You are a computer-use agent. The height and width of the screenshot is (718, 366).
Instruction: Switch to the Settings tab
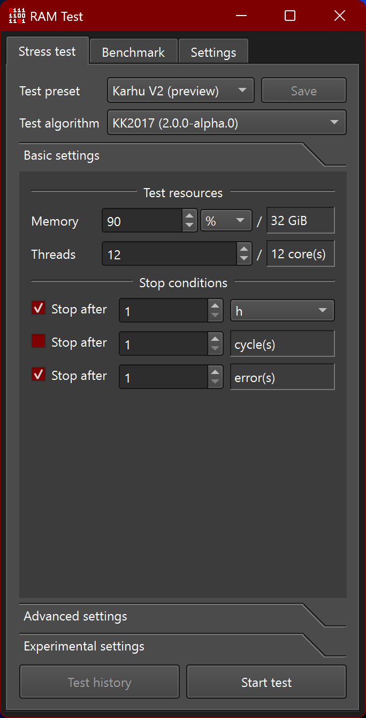[213, 53]
